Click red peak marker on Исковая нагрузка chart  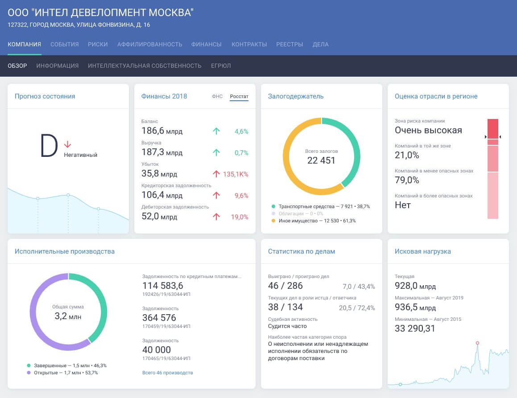pyautogui.click(x=477, y=343)
